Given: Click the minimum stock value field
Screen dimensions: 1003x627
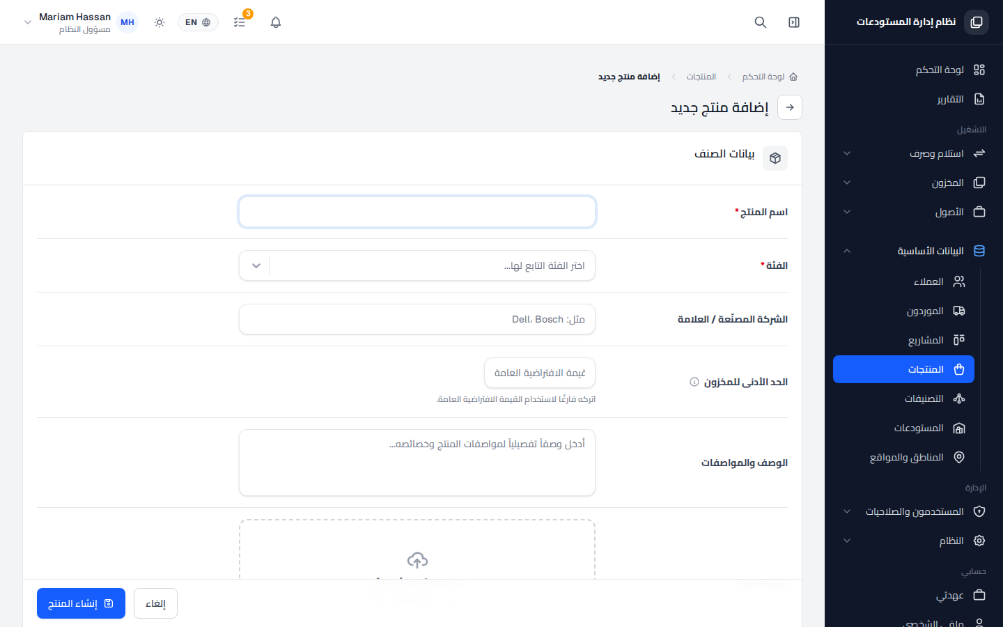Looking at the screenshot, I should 540,373.
